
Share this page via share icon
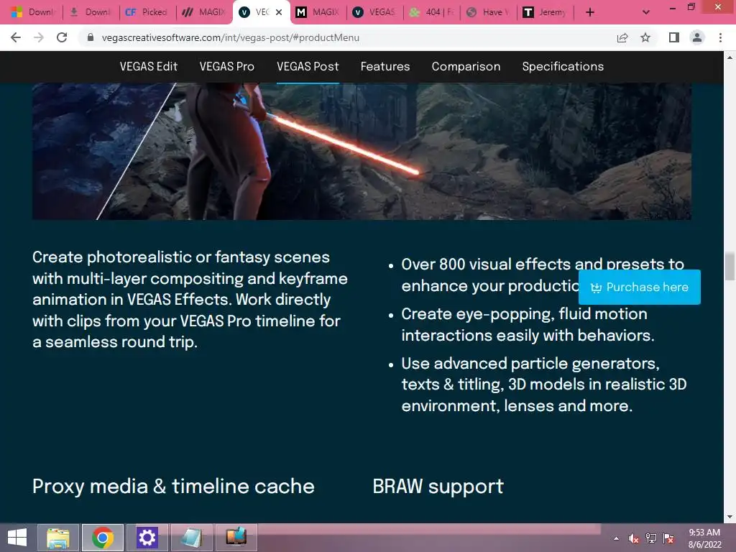click(x=622, y=37)
